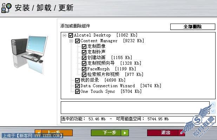
Task: Toggle the One Touch Sync checkbox
Action: click(x=77, y=91)
